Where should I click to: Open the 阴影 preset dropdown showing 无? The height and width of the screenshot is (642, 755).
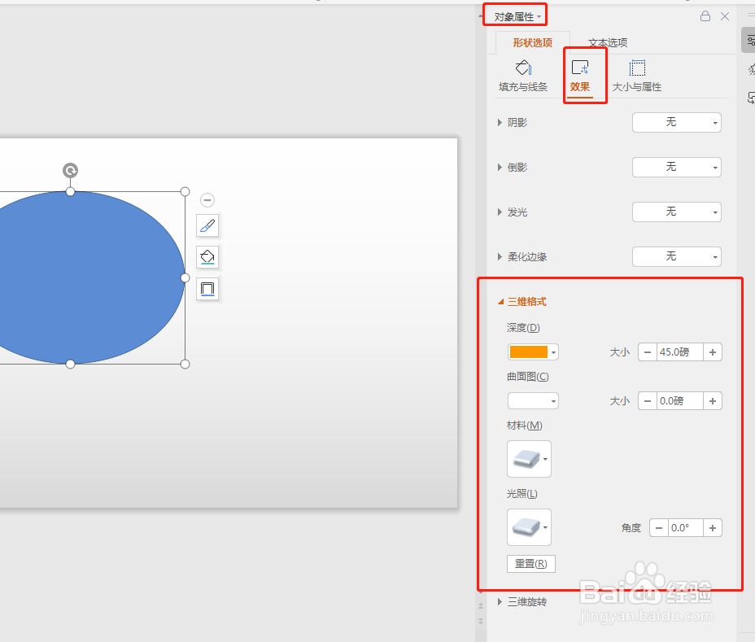click(x=677, y=122)
